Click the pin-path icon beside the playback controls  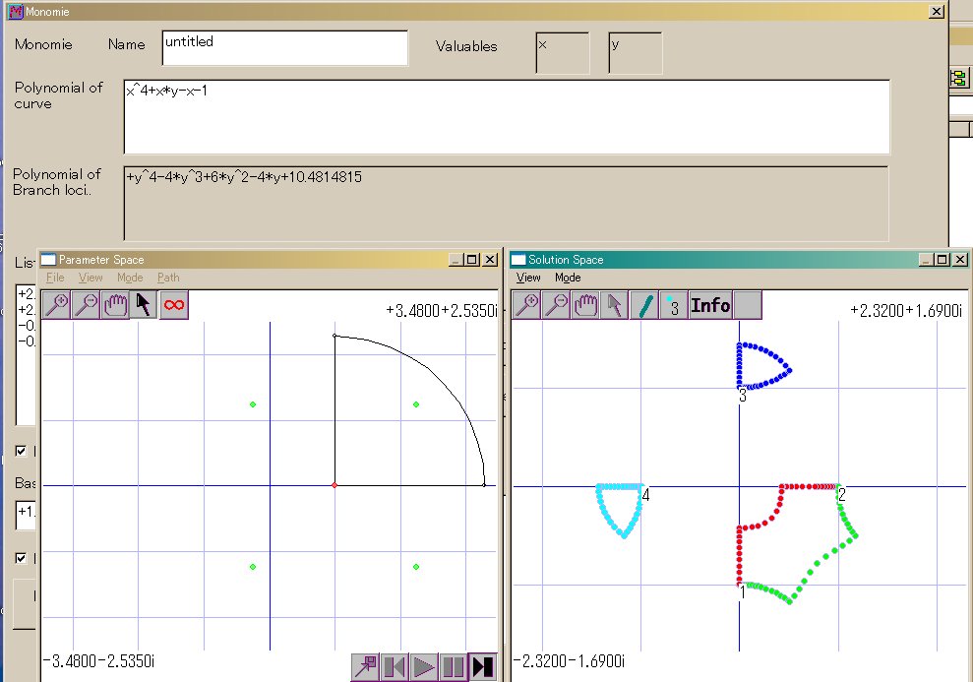click(365, 667)
